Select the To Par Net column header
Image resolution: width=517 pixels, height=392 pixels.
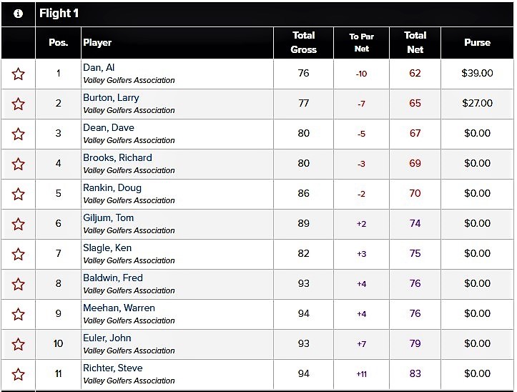coord(361,43)
